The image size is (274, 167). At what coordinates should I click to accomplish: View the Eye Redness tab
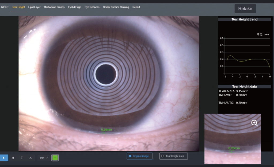[92, 7]
